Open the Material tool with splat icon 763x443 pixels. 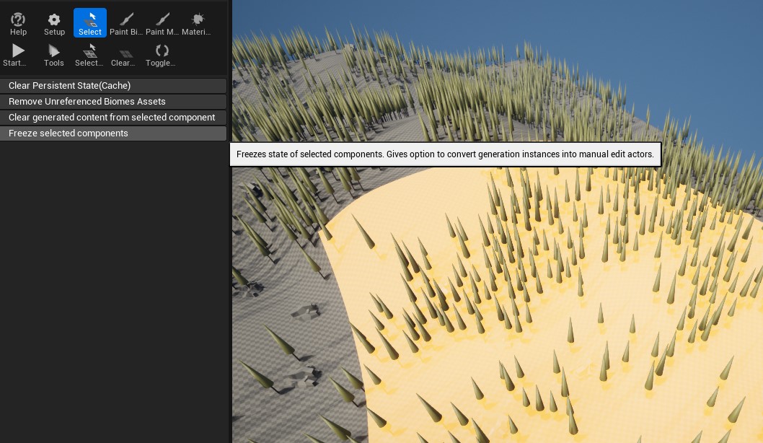tap(197, 23)
